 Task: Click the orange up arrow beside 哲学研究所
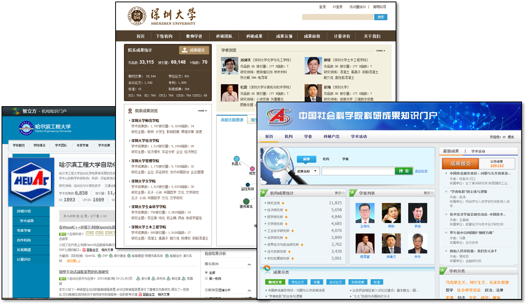(x=286, y=217)
